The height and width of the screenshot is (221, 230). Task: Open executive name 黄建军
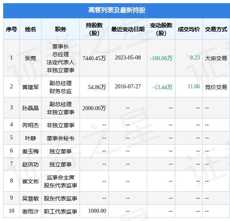tap(30, 87)
